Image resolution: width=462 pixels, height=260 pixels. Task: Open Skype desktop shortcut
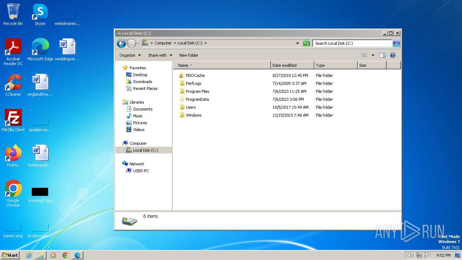pyautogui.click(x=40, y=14)
